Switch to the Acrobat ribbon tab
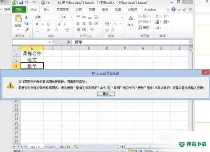The width and height of the screenshot is (210, 152). (150, 9)
